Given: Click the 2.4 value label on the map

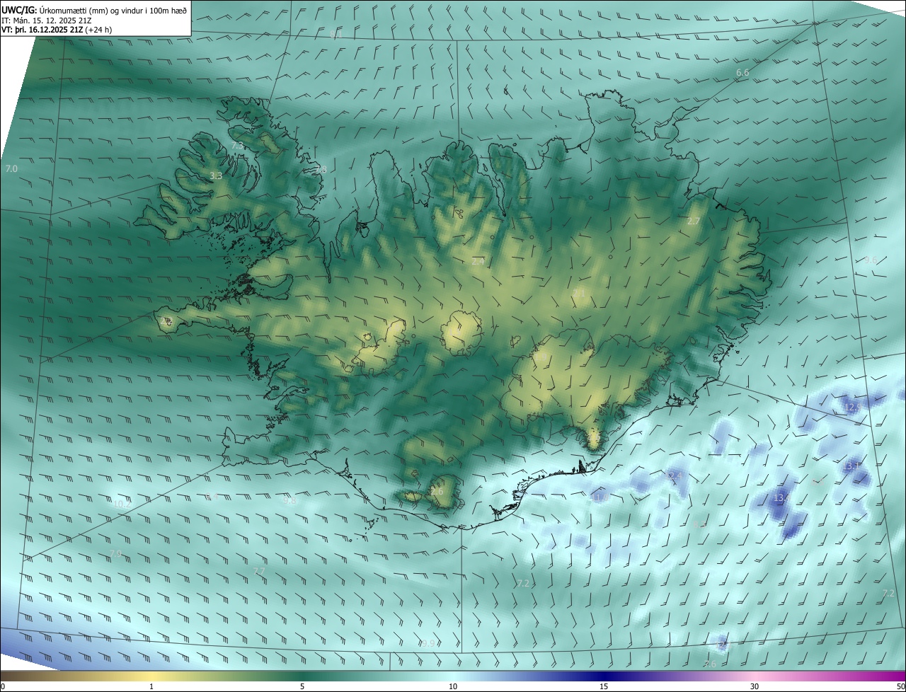Looking at the screenshot, I should [x=478, y=261].
